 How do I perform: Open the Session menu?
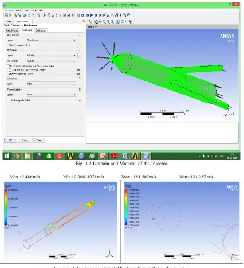click(x=18, y=10)
